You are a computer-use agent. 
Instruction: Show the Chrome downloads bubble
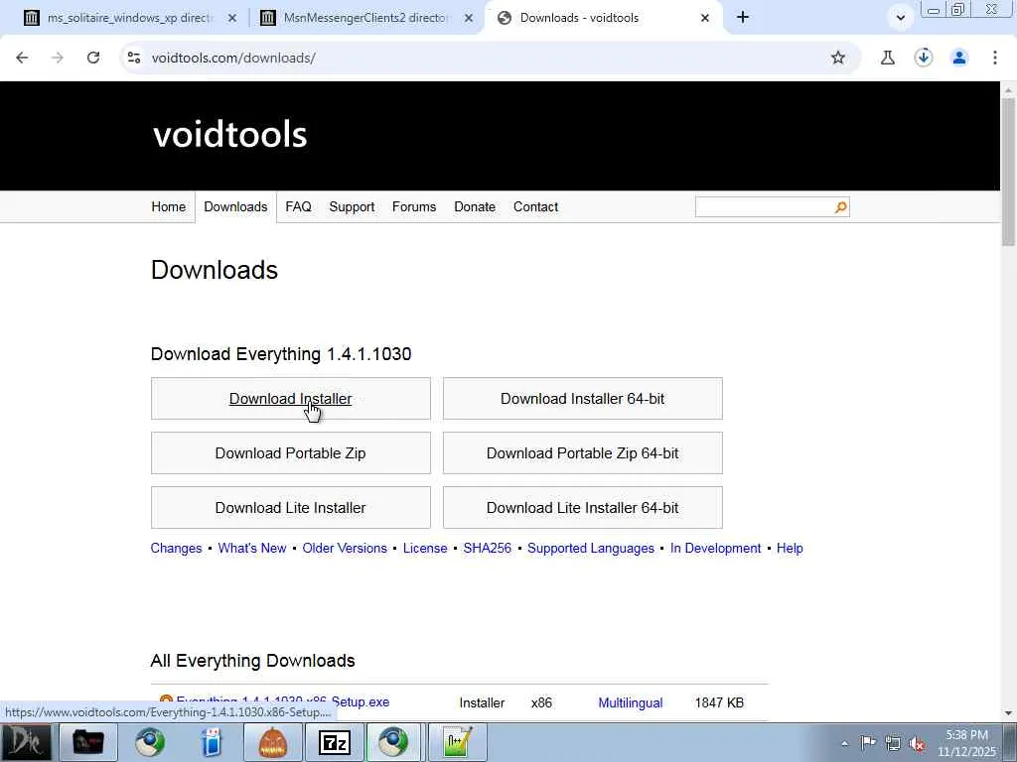(924, 58)
